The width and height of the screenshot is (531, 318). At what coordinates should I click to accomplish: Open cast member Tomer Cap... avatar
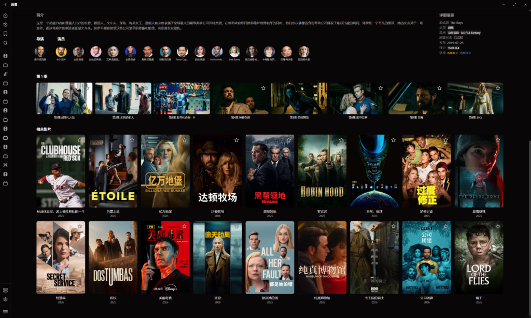point(182,52)
